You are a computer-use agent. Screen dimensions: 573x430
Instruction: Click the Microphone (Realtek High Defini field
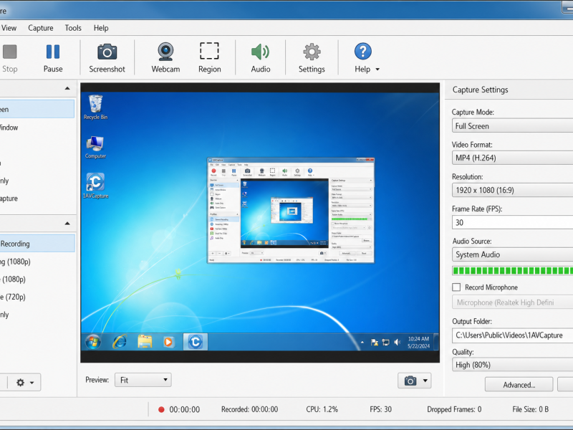512,302
